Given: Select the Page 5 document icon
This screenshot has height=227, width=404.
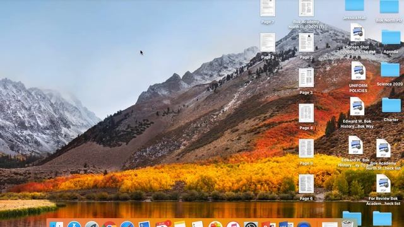Looking at the screenshot, I should (x=306, y=148).
